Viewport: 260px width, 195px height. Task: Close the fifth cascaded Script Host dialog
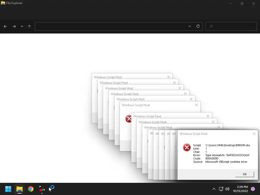(191, 99)
